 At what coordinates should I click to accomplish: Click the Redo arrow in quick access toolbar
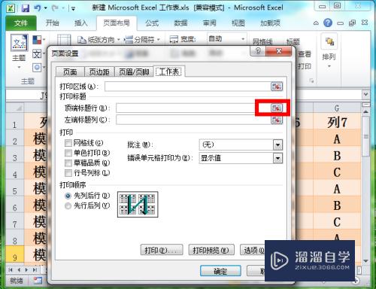coord(55,8)
